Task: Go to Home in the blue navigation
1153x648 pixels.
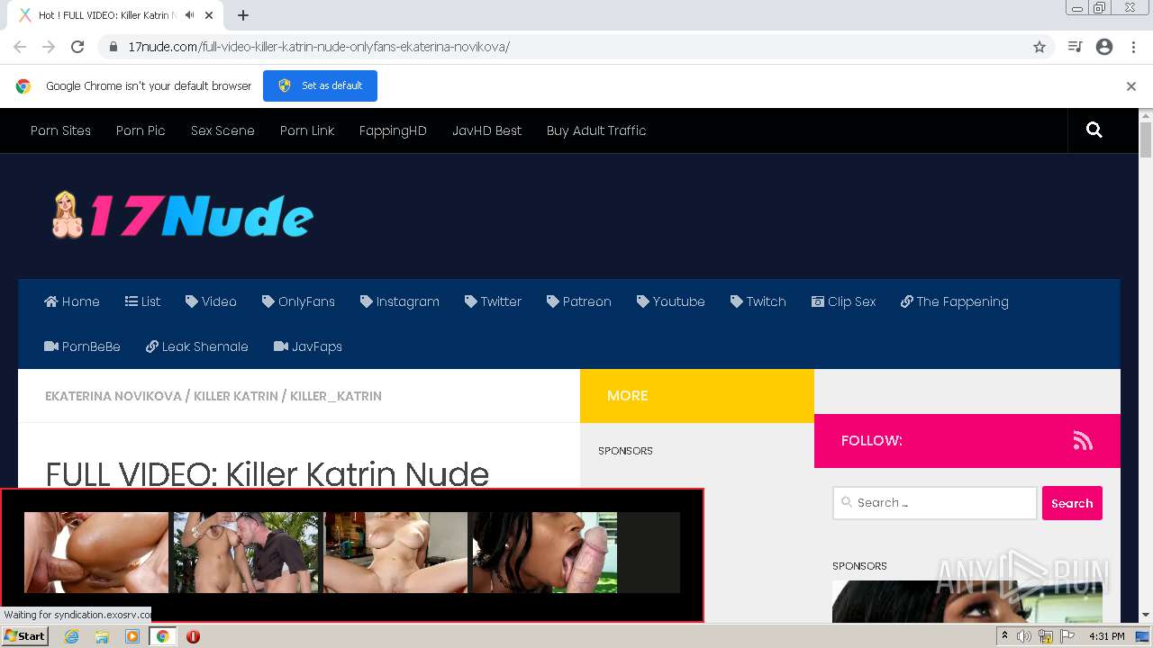Action: 72,301
